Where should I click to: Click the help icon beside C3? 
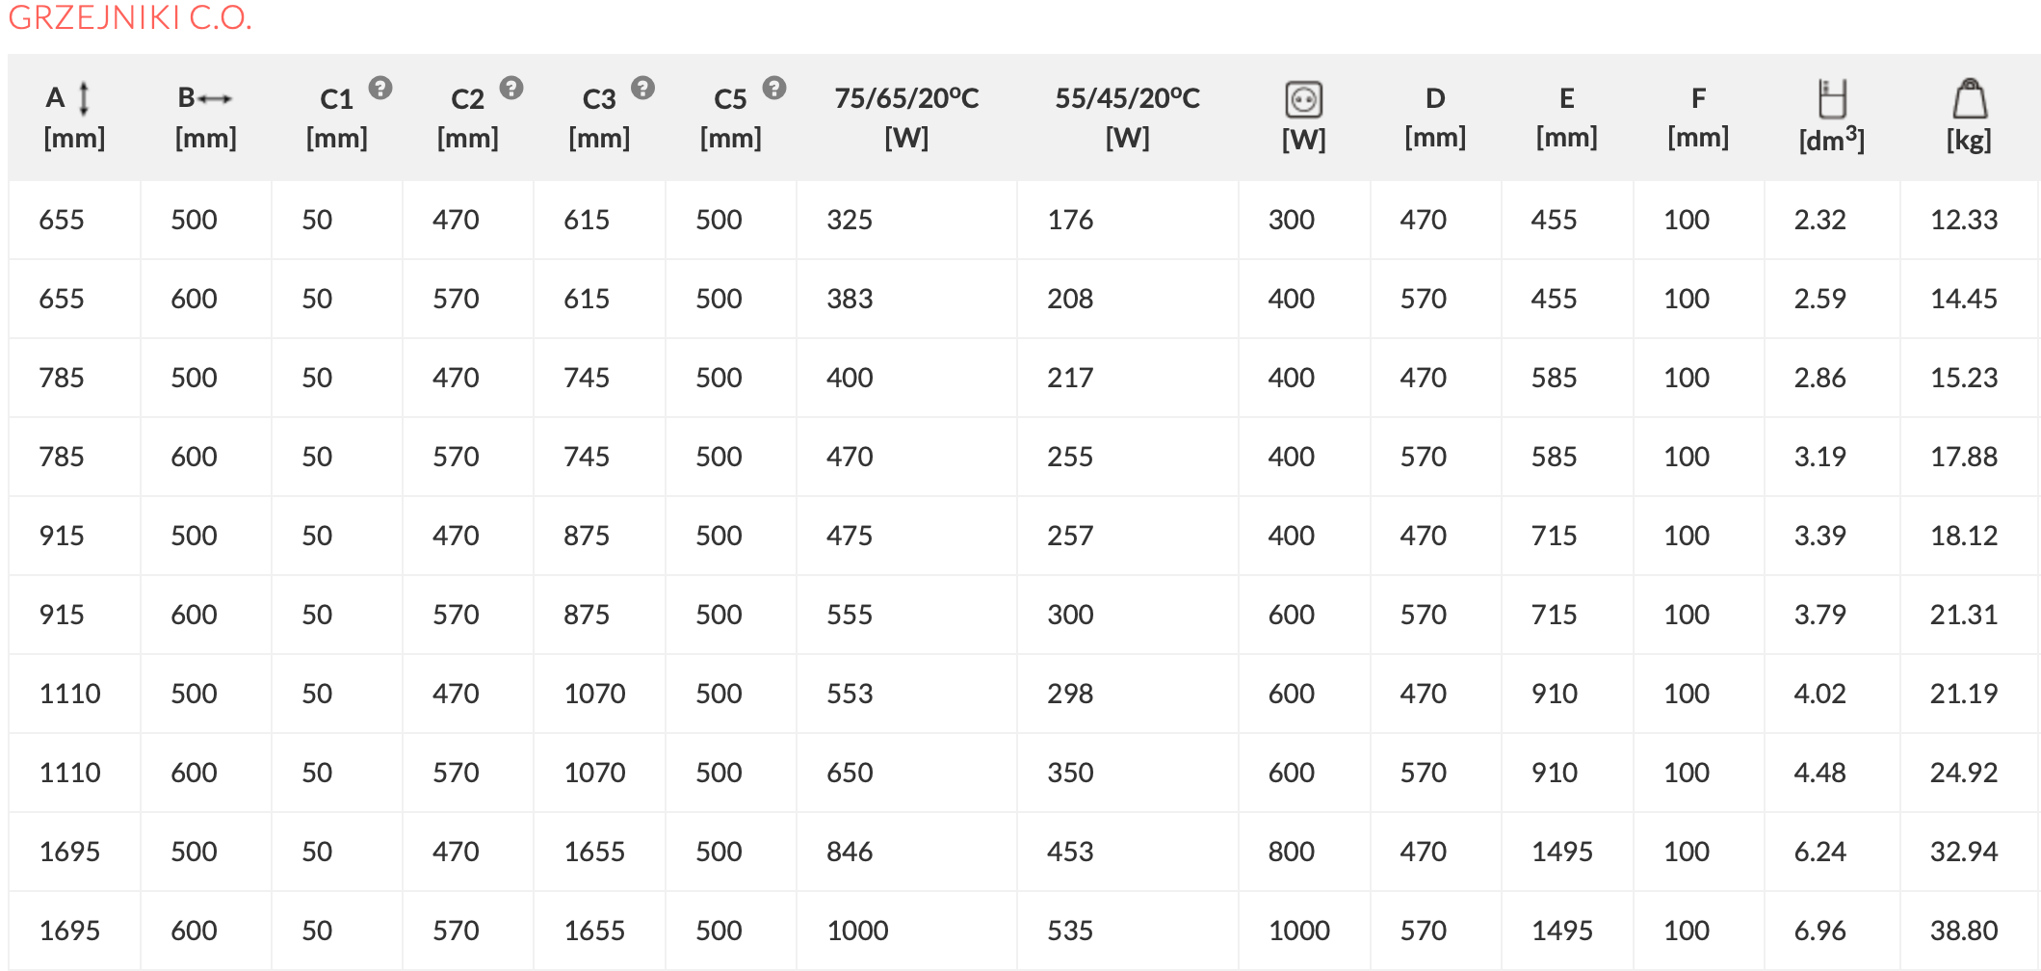(642, 89)
